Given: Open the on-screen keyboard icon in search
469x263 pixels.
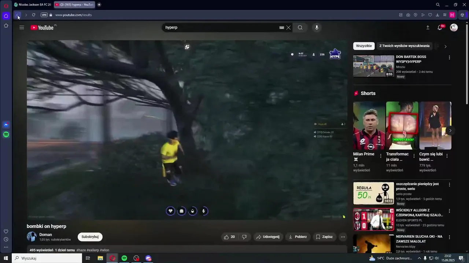Looking at the screenshot, I should [x=281, y=27].
